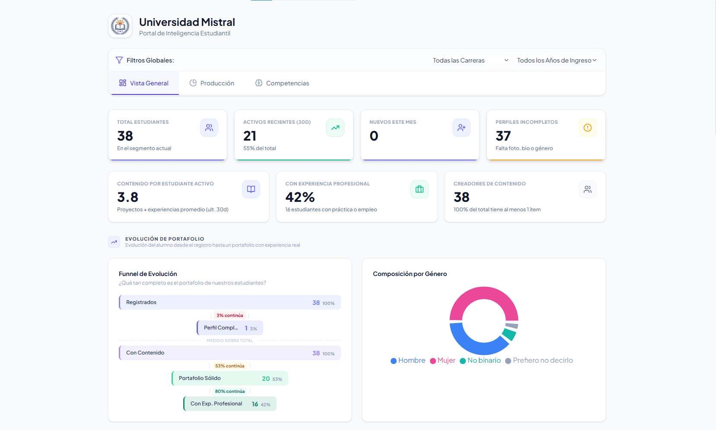Open the Competencias tab
The image size is (716, 430).
click(282, 83)
